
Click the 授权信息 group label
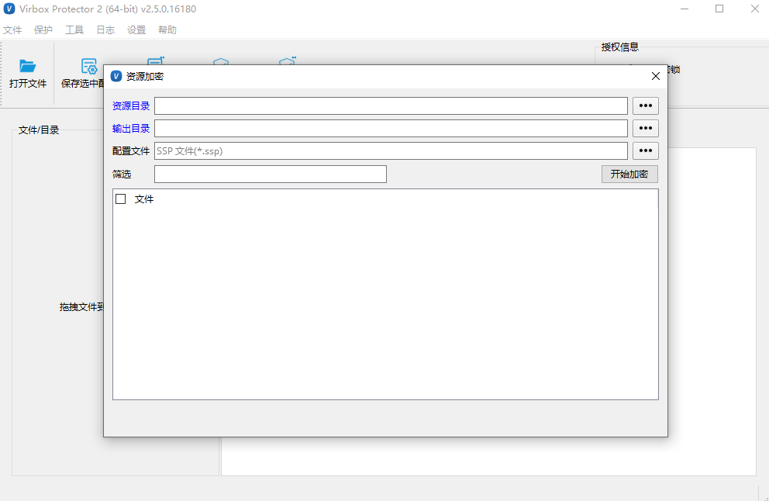coord(620,47)
